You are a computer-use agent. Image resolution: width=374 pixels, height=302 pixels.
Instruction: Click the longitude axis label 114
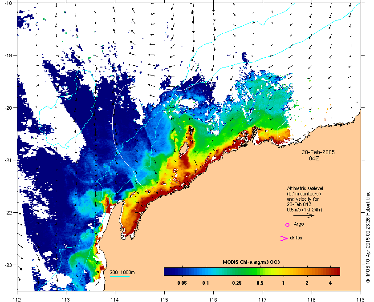[115, 300]
